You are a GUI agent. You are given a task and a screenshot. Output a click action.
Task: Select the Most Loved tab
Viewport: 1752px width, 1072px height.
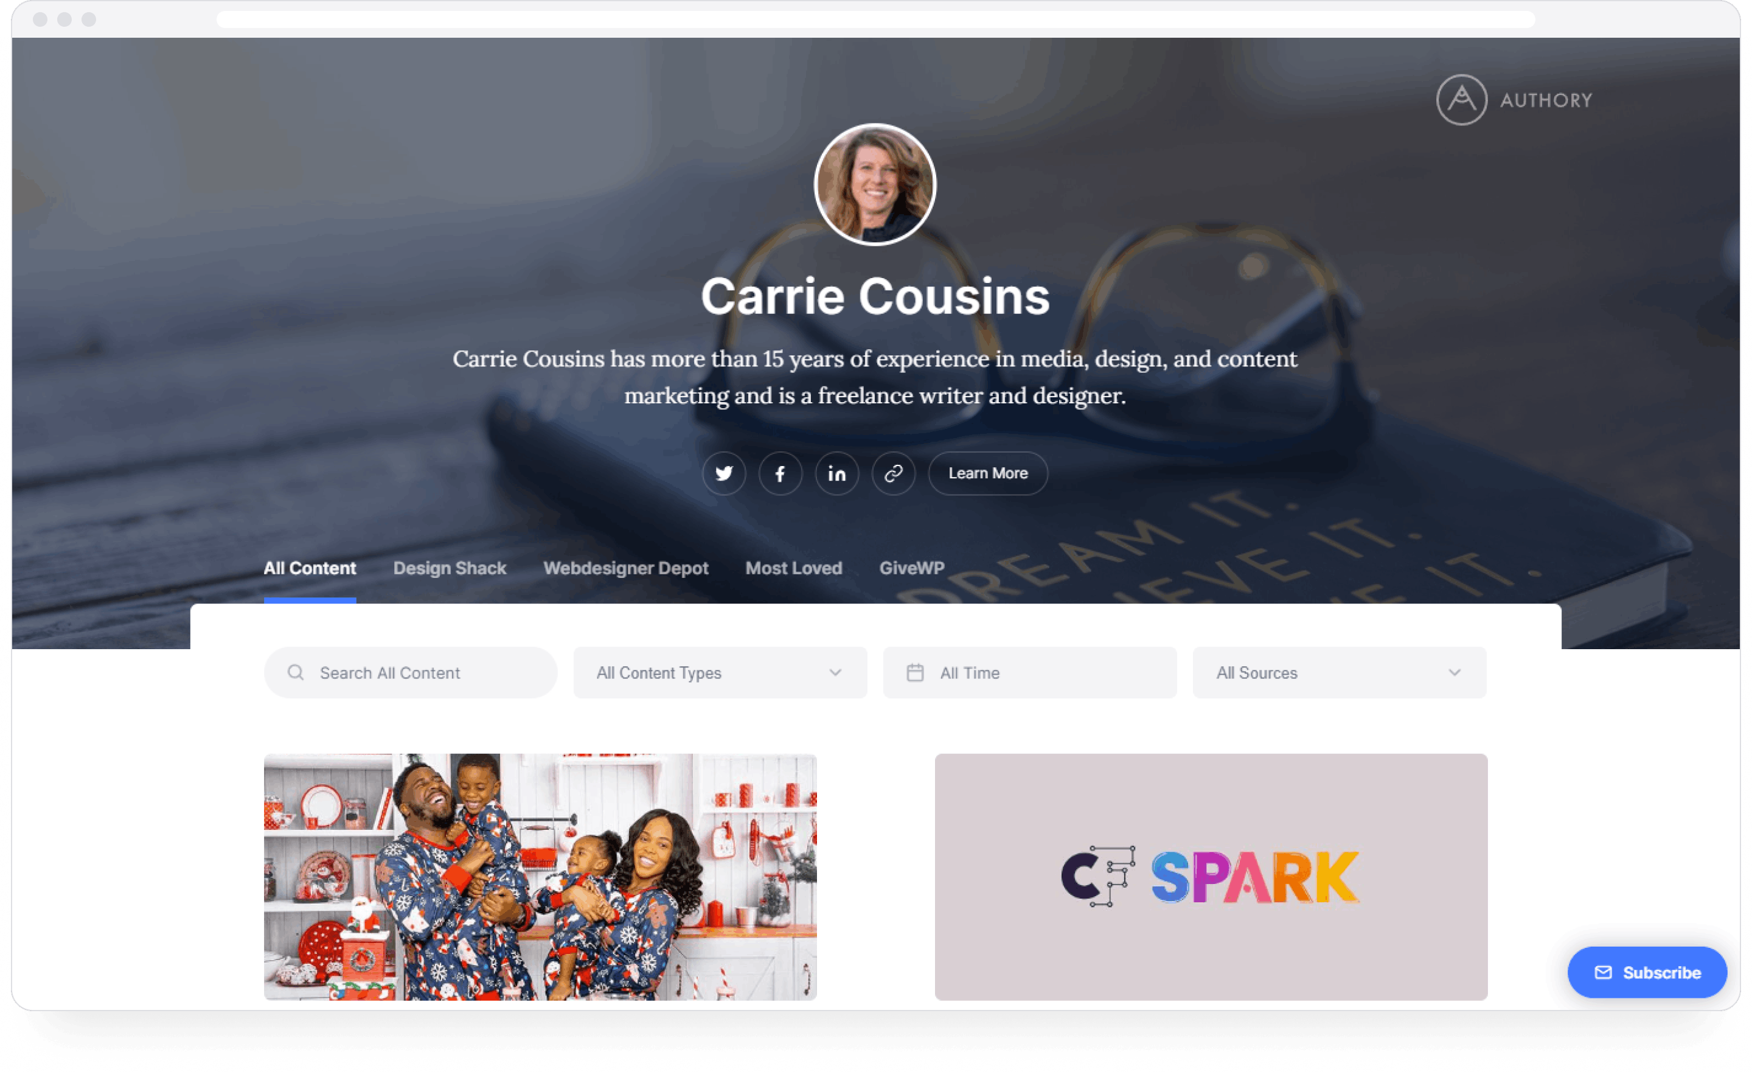click(792, 568)
